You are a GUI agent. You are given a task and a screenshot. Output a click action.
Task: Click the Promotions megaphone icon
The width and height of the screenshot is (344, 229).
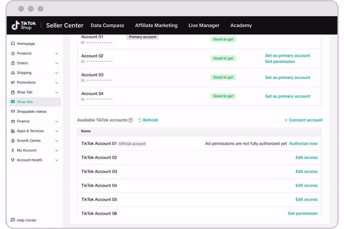13,82
